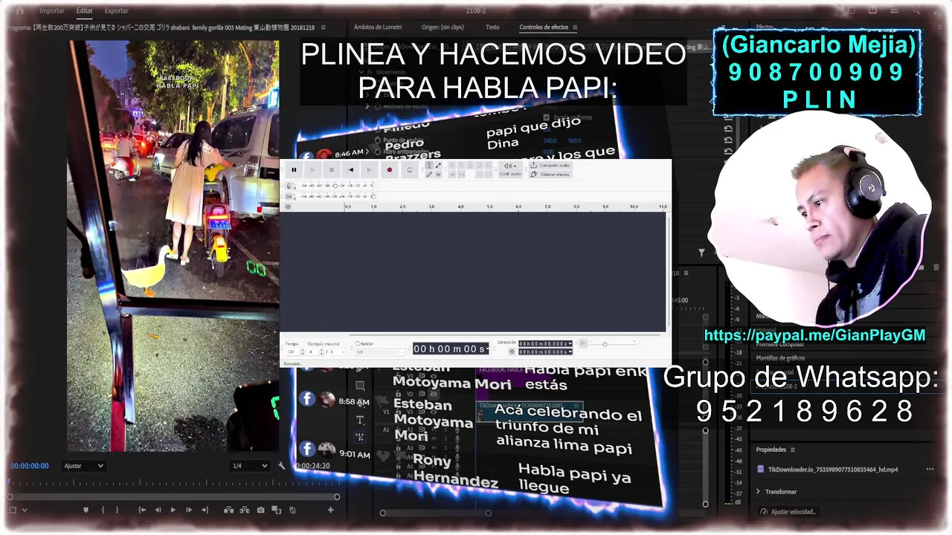Click the 00 h 00 m 00 s time display

click(x=451, y=348)
